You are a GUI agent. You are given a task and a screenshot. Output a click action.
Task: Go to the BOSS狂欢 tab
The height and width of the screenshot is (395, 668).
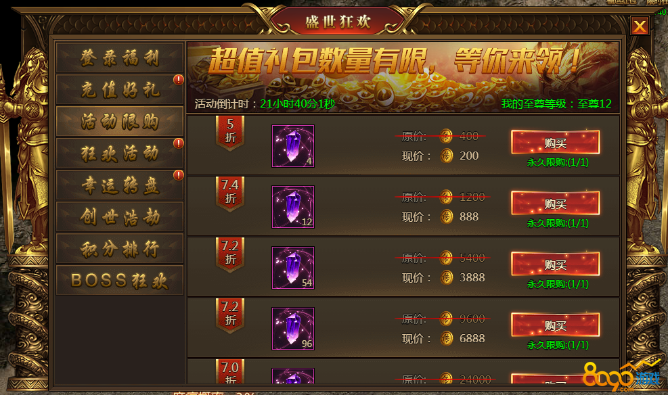point(120,280)
